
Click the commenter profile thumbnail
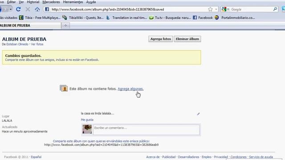pyautogui.click(x=87, y=129)
